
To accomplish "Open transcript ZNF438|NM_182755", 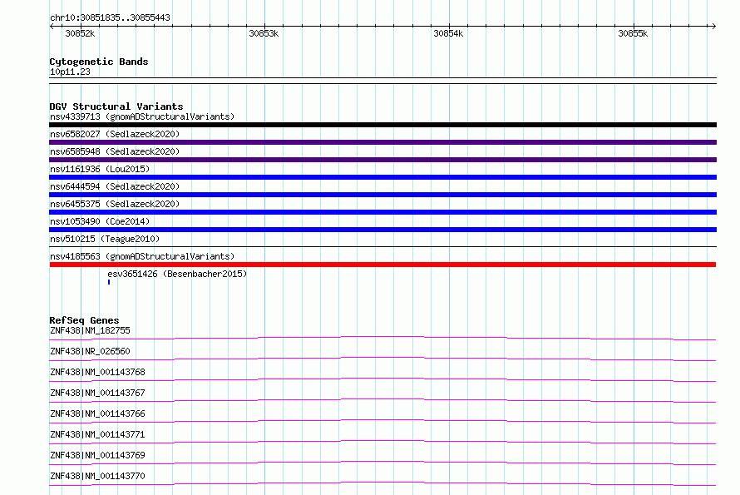I will 90,330.
